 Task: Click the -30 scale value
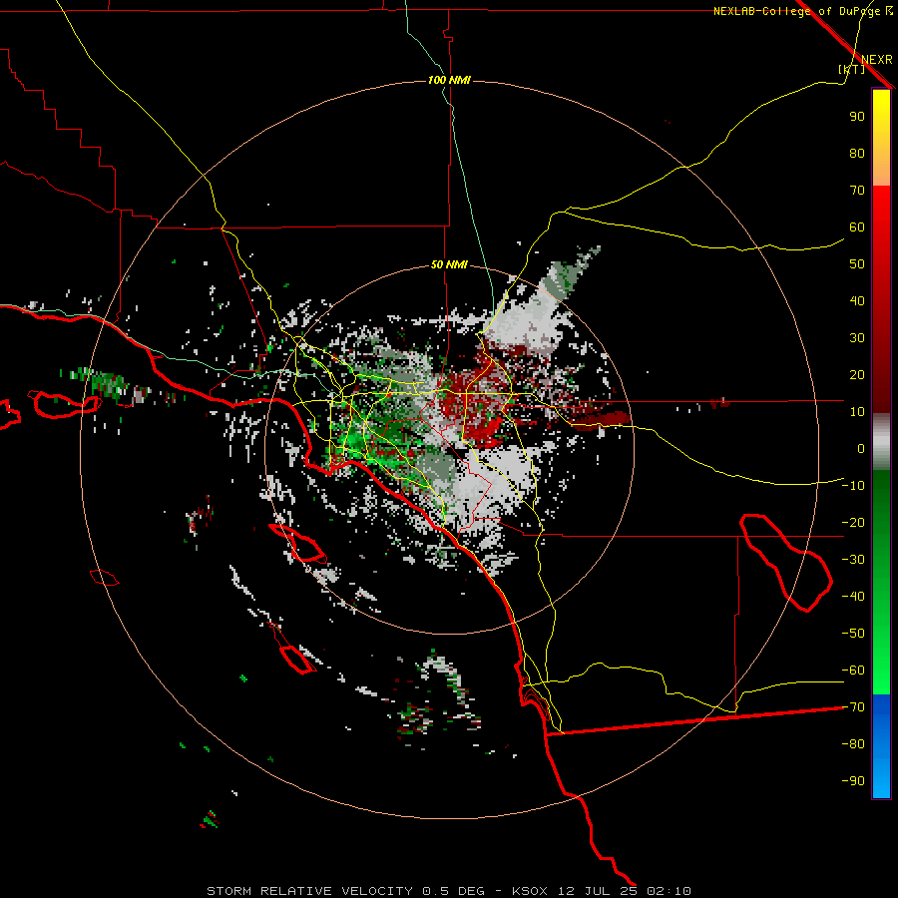(x=853, y=560)
